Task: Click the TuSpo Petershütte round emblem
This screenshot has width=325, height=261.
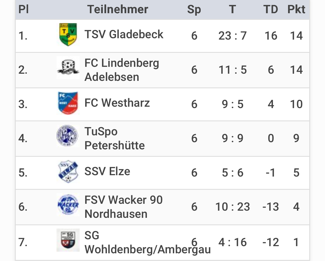Action: [68, 136]
